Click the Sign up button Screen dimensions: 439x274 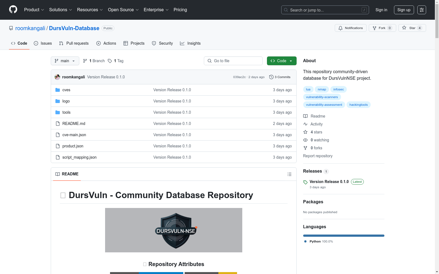404,10
